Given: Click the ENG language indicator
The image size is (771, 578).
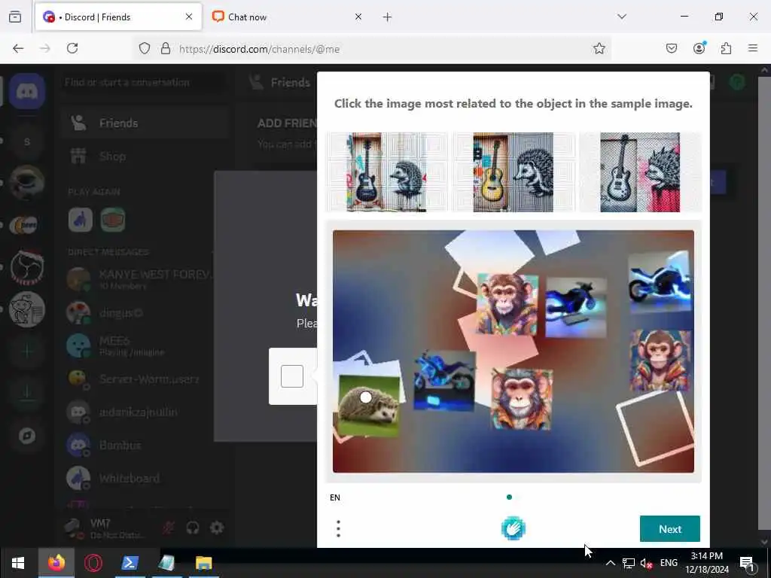Looking at the screenshot, I should tap(669, 563).
